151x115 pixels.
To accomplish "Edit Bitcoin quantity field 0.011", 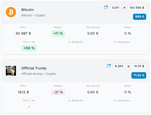I will 115,8.
